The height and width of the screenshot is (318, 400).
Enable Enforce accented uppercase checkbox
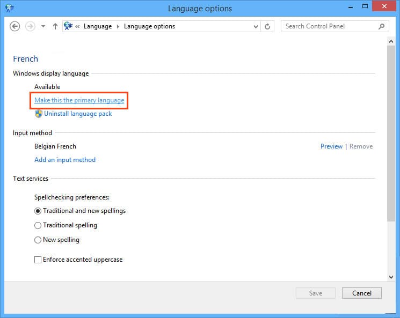[x=38, y=260]
